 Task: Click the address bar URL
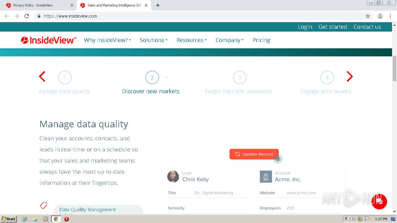(70, 16)
